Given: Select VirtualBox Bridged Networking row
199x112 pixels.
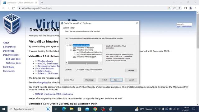Looking at the screenshot, I should pos(91,52).
